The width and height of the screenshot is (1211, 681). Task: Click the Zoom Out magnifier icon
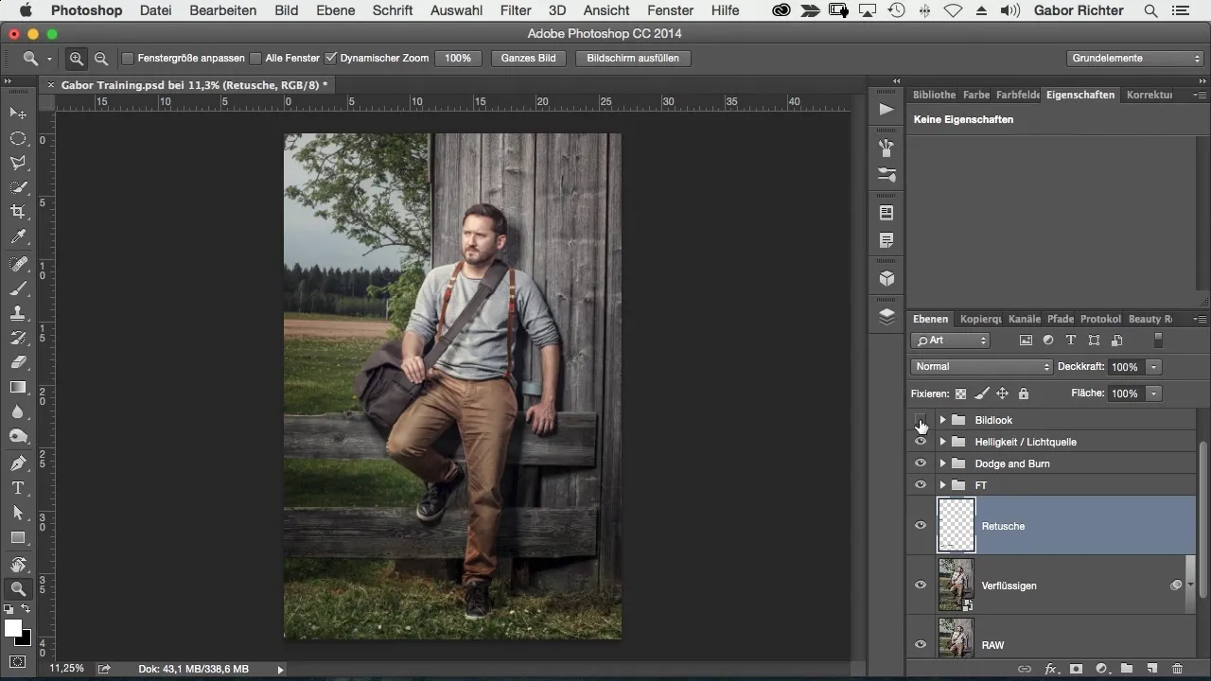(101, 59)
